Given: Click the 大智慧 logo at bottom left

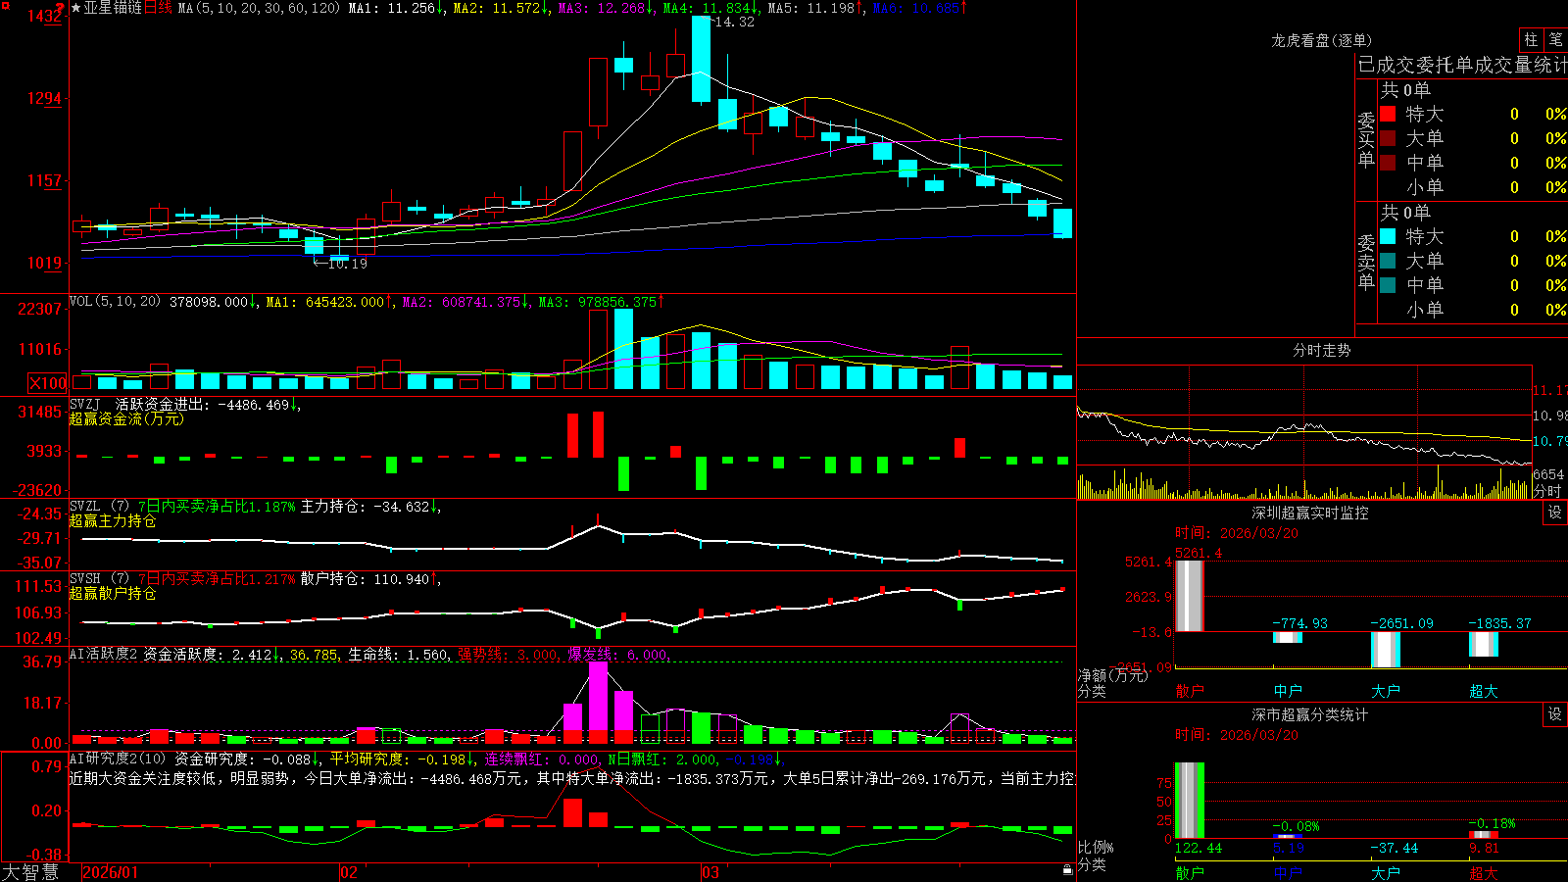Looking at the screenshot, I should click(x=30, y=872).
